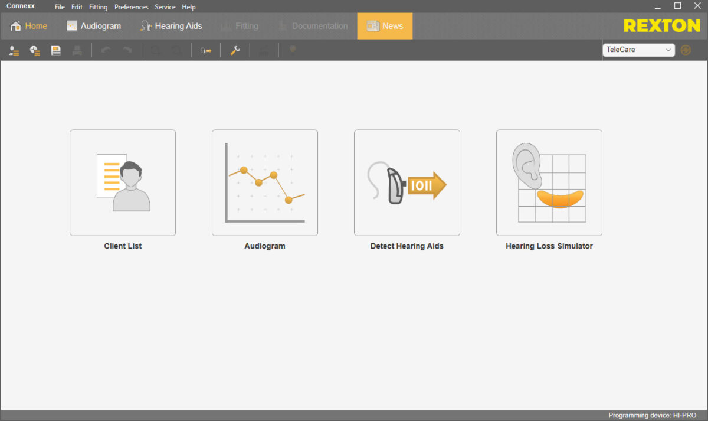Select the add new client icon
The image size is (708, 421).
click(14, 50)
